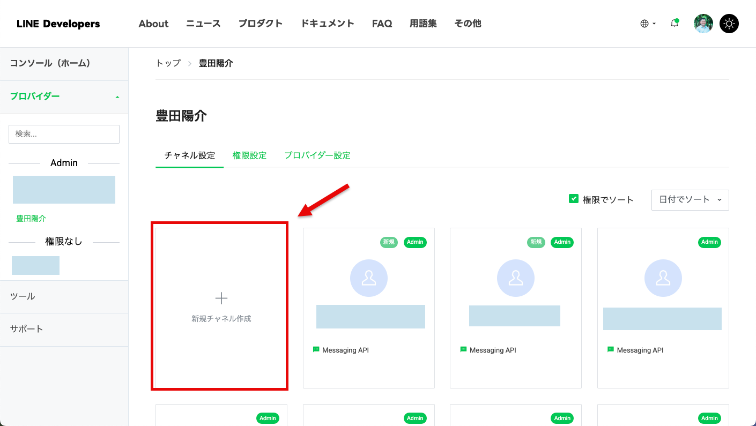Click the provider 検索 search field
Screen dimensions: 756x426
point(64,134)
